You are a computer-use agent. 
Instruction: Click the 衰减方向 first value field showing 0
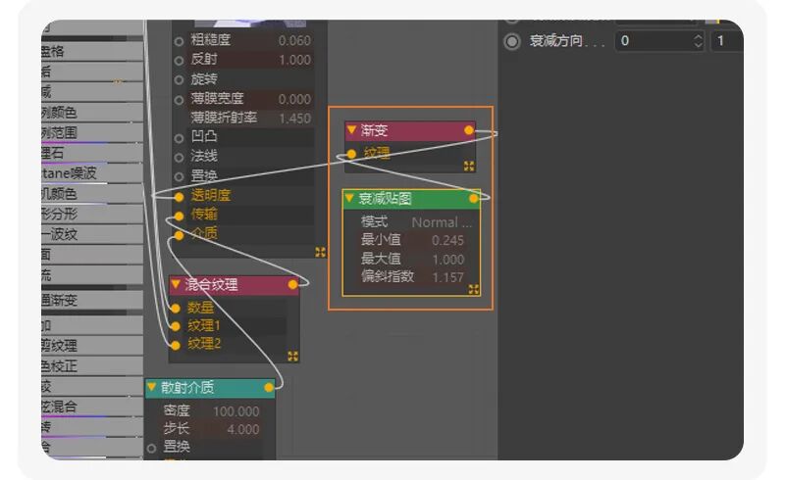coord(659,40)
